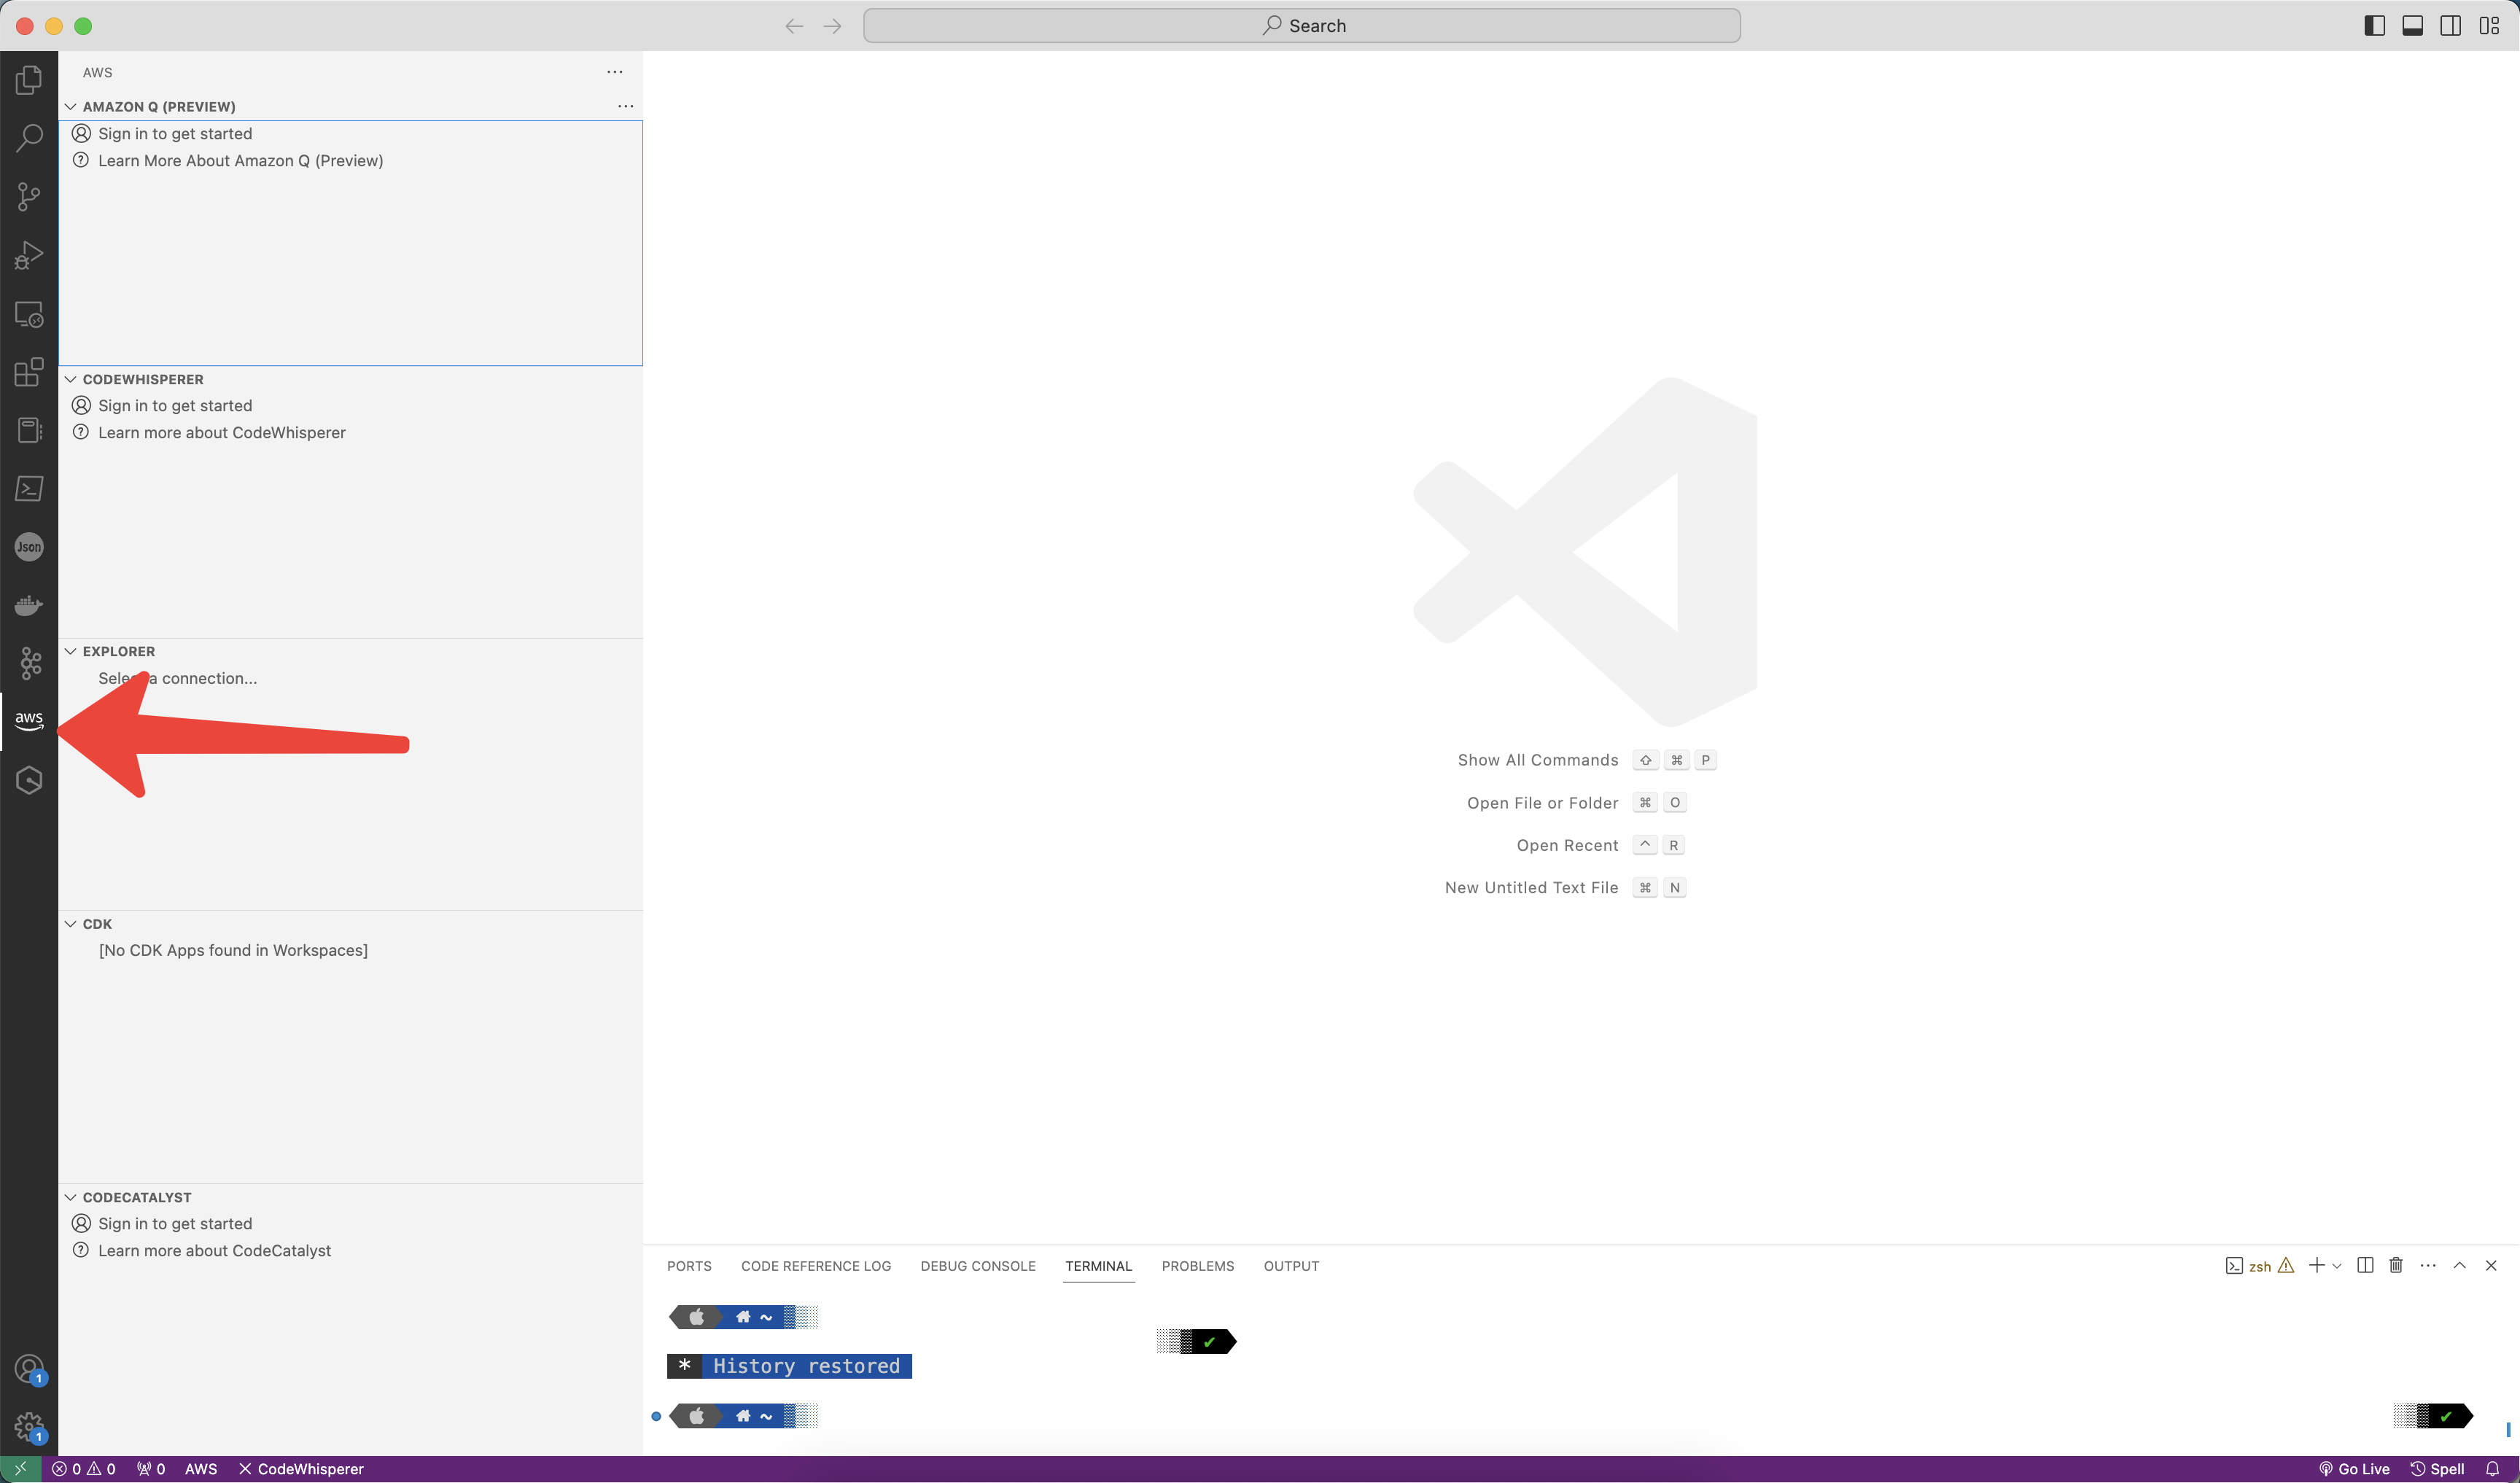
Task: Open errors and warnings count in status bar
Action: coord(84,1468)
